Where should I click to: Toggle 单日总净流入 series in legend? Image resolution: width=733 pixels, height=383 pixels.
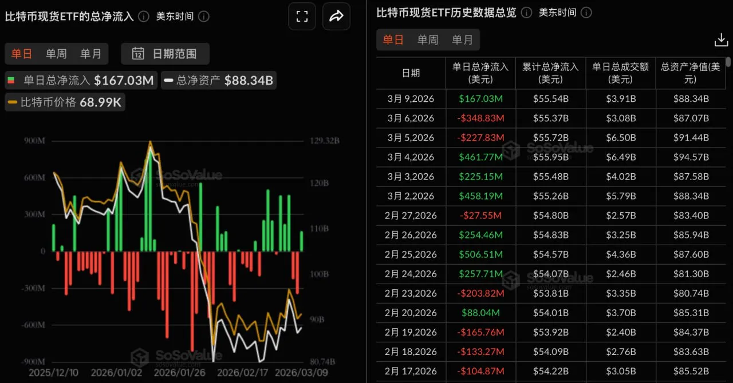pyautogui.click(x=81, y=81)
